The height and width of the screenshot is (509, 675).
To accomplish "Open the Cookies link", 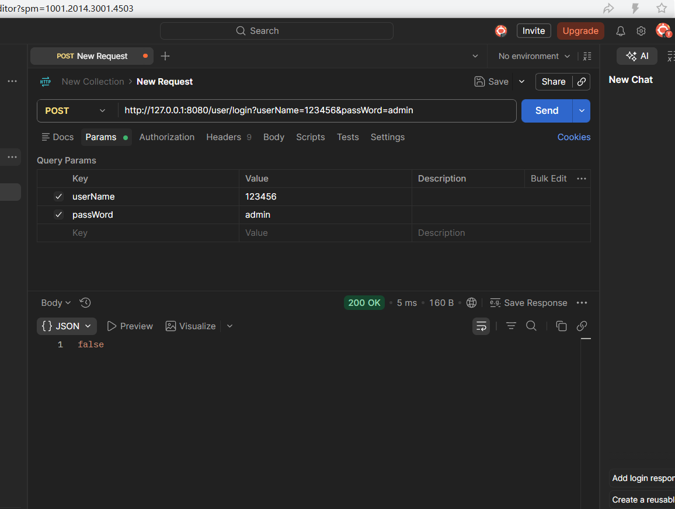I will [574, 137].
